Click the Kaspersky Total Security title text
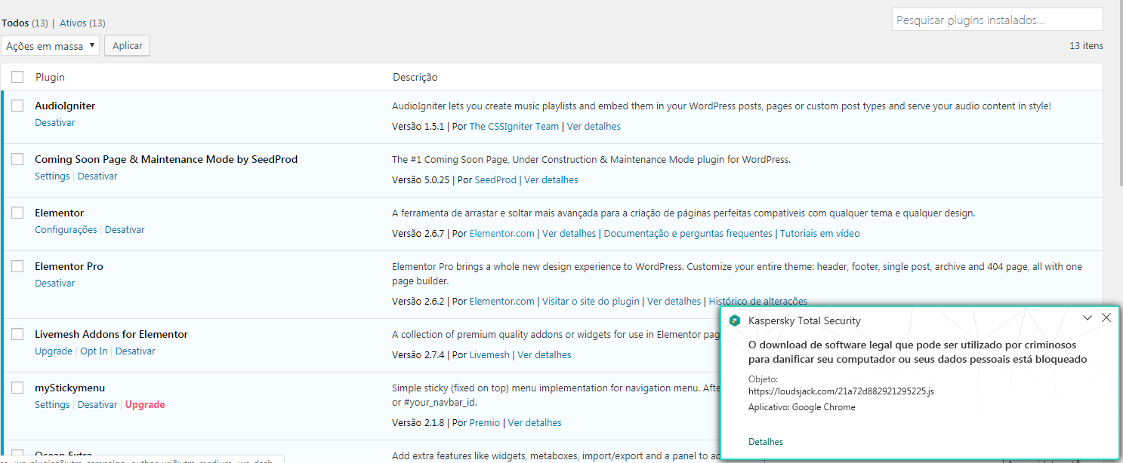1123x463 pixels. (x=804, y=320)
